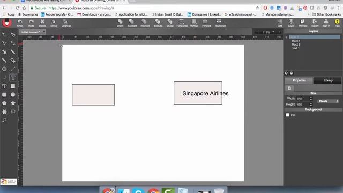Apply Divide shape operation
Viewport: 343px width, 193px height.
coord(170,23)
